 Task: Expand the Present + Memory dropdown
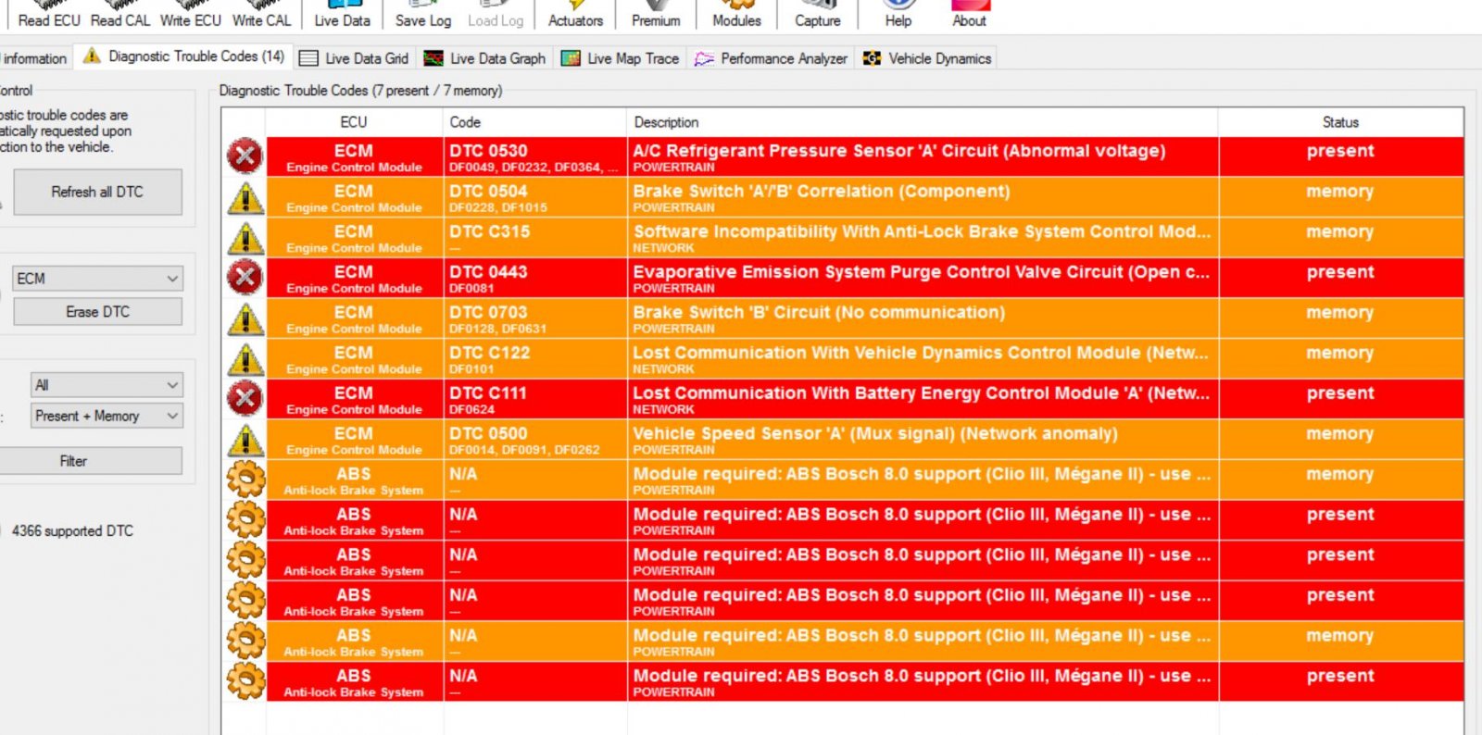coord(107,417)
